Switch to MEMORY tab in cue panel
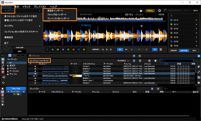Screen dimensions: 201x121 (174, 51)
